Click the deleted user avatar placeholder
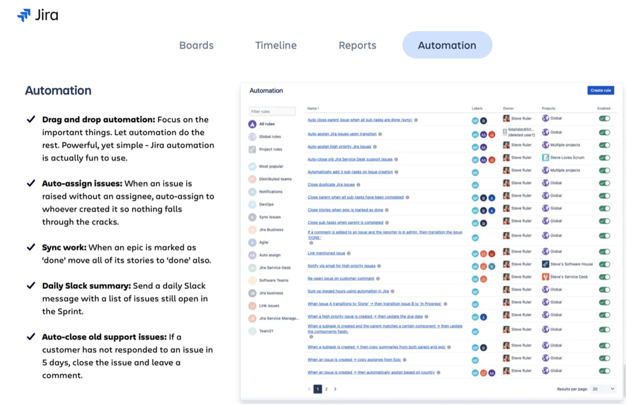626x405 pixels. 505,132
